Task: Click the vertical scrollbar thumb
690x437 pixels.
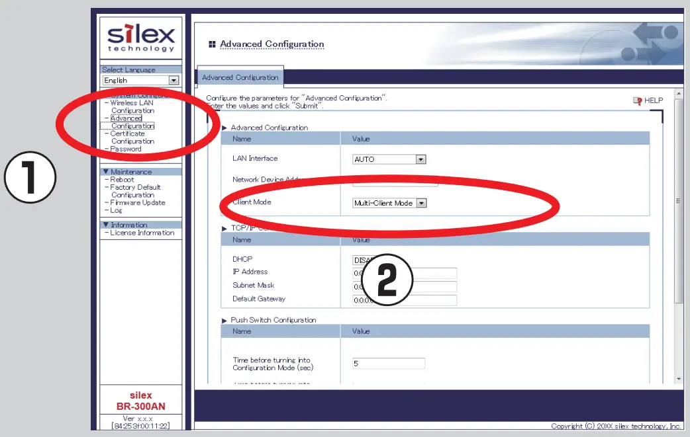Action: pos(679,200)
